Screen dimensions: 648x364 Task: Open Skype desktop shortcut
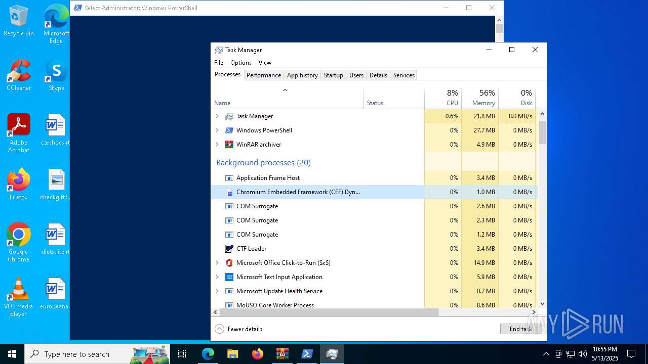56,76
